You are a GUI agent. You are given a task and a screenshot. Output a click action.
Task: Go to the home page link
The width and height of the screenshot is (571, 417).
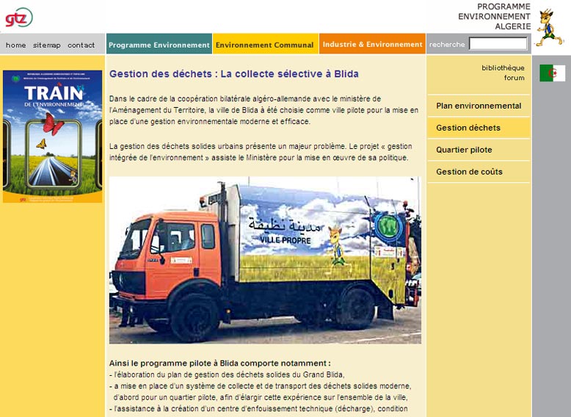coord(15,45)
